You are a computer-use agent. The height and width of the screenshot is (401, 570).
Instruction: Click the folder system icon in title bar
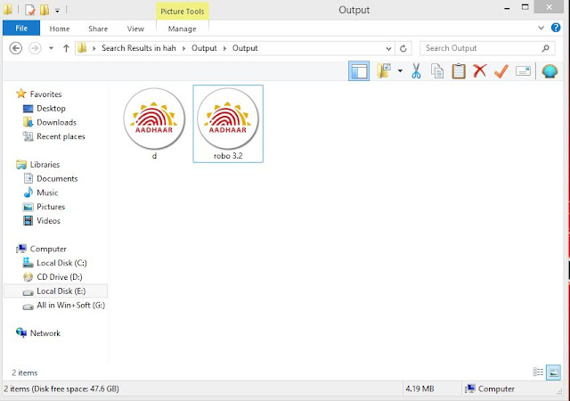(7, 10)
